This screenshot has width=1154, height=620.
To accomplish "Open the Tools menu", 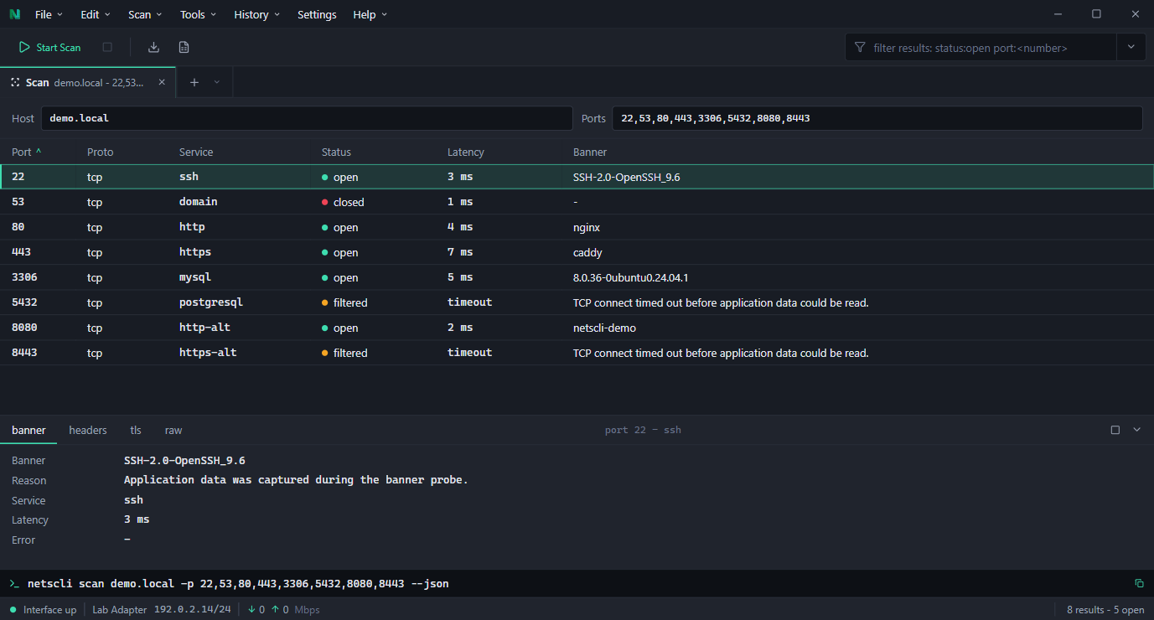I will pos(199,14).
